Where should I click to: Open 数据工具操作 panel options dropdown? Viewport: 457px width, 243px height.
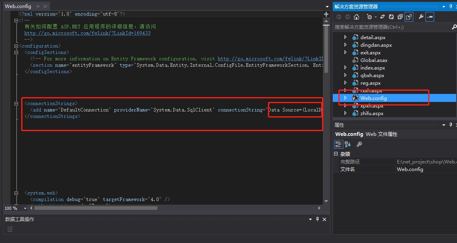310,219
